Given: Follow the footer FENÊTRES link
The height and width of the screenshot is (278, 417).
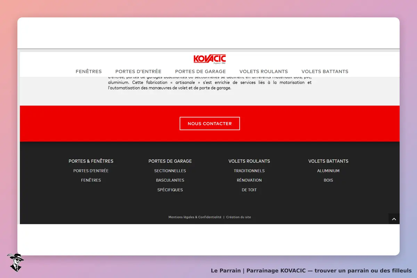Looking at the screenshot, I should coord(91,180).
